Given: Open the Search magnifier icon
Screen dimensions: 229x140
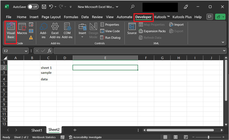Looking at the screenshot, I should pyautogui.click(x=133, y=6).
